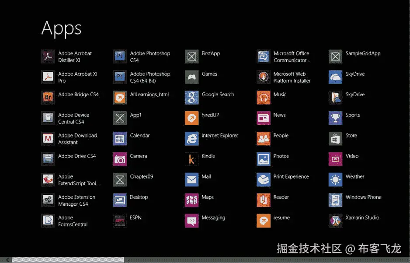The image size is (410, 263).
Task: Click the Desktop tile icon
Action: [120, 200]
